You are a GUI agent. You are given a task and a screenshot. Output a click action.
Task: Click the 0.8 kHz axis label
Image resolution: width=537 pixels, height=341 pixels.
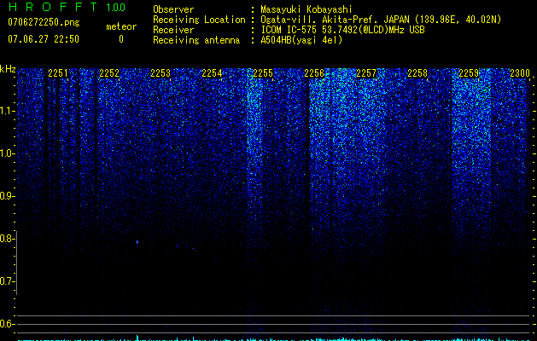(x=7, y=239)
